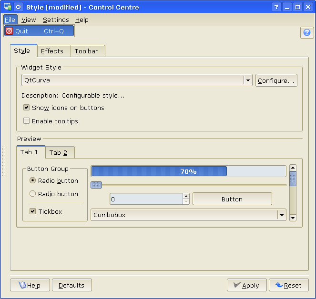The width and height of the screenshot is (316, 299).
Task: Click the Help button at bottom
Action: click(30, 285)
